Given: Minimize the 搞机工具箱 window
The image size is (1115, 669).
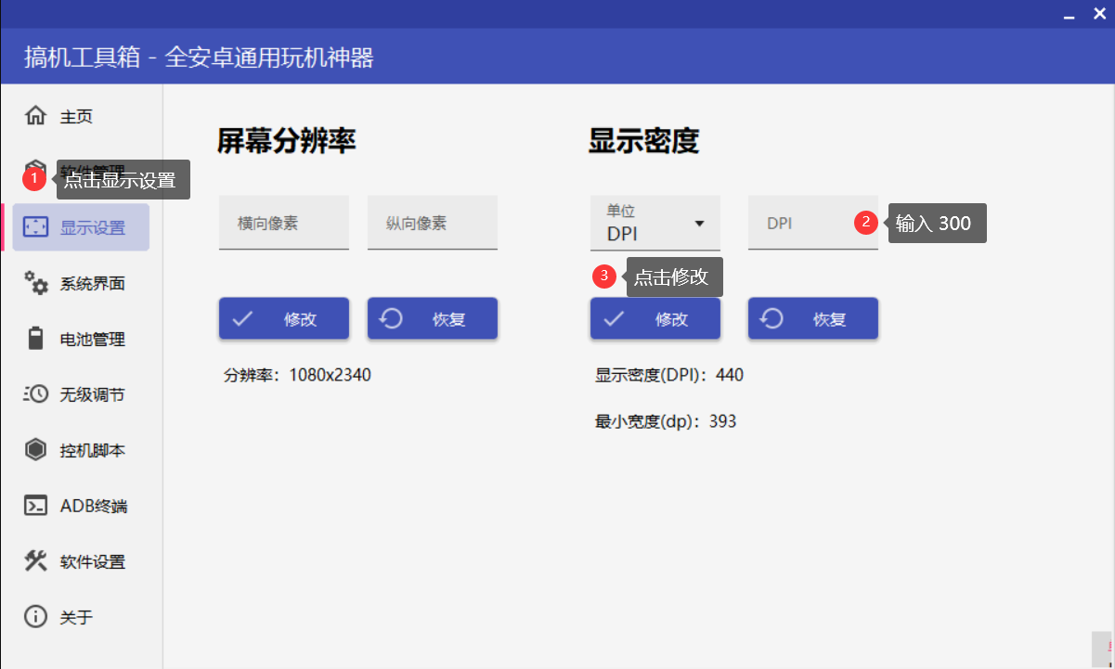Looking at the screenshot, I should click(1070, 16).
